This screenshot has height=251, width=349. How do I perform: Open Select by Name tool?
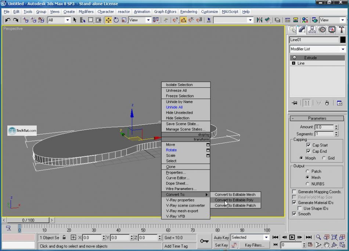point(83,20)
